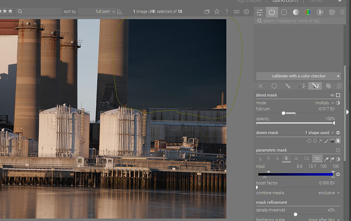Switch to the Jz channel tab
Screen dimensions: 351x221
[296, 158]
